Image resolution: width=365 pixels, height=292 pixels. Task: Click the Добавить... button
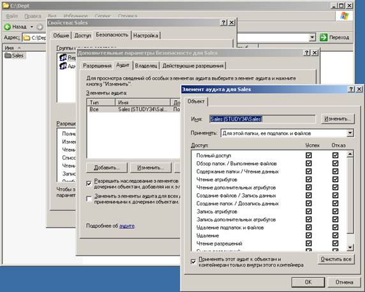click(107, 168)
